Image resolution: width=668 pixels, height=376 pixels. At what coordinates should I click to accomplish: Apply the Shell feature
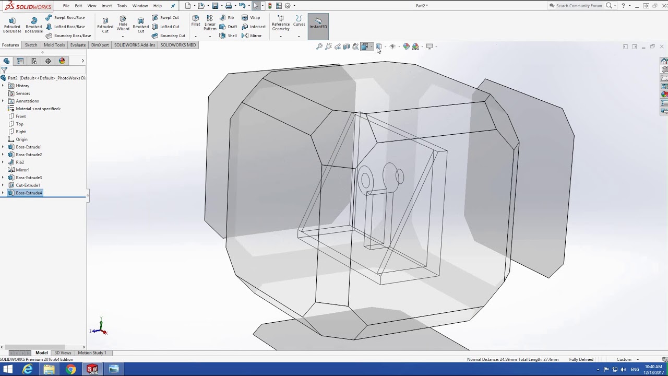pyautogui.click(x=228, y=36)
